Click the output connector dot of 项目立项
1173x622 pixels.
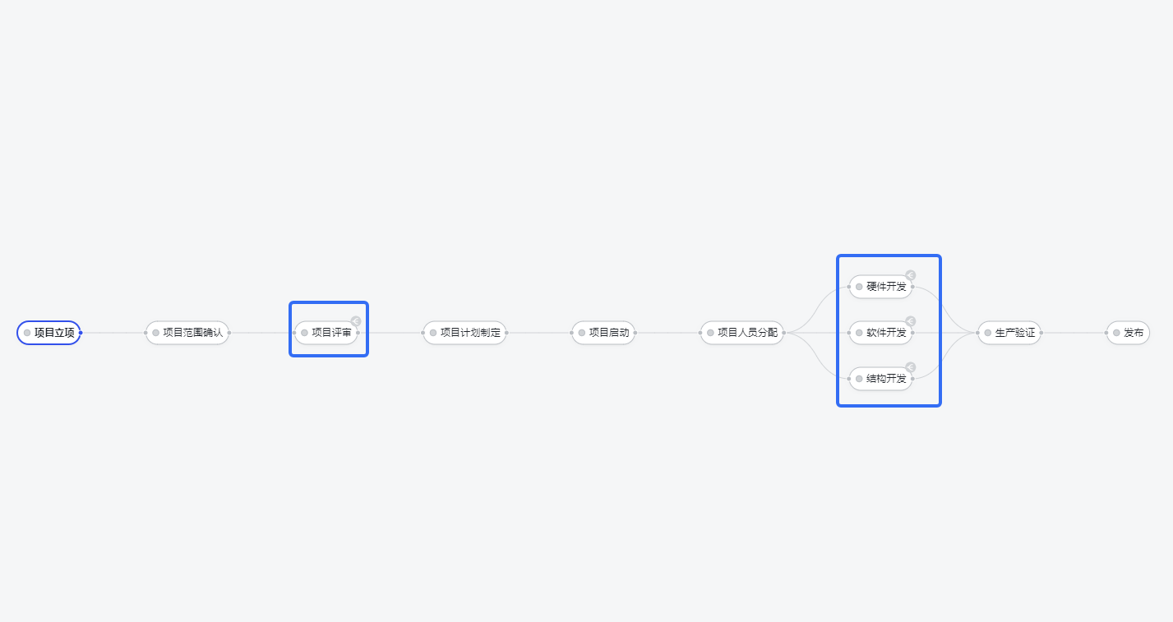[x=81, y=333]
